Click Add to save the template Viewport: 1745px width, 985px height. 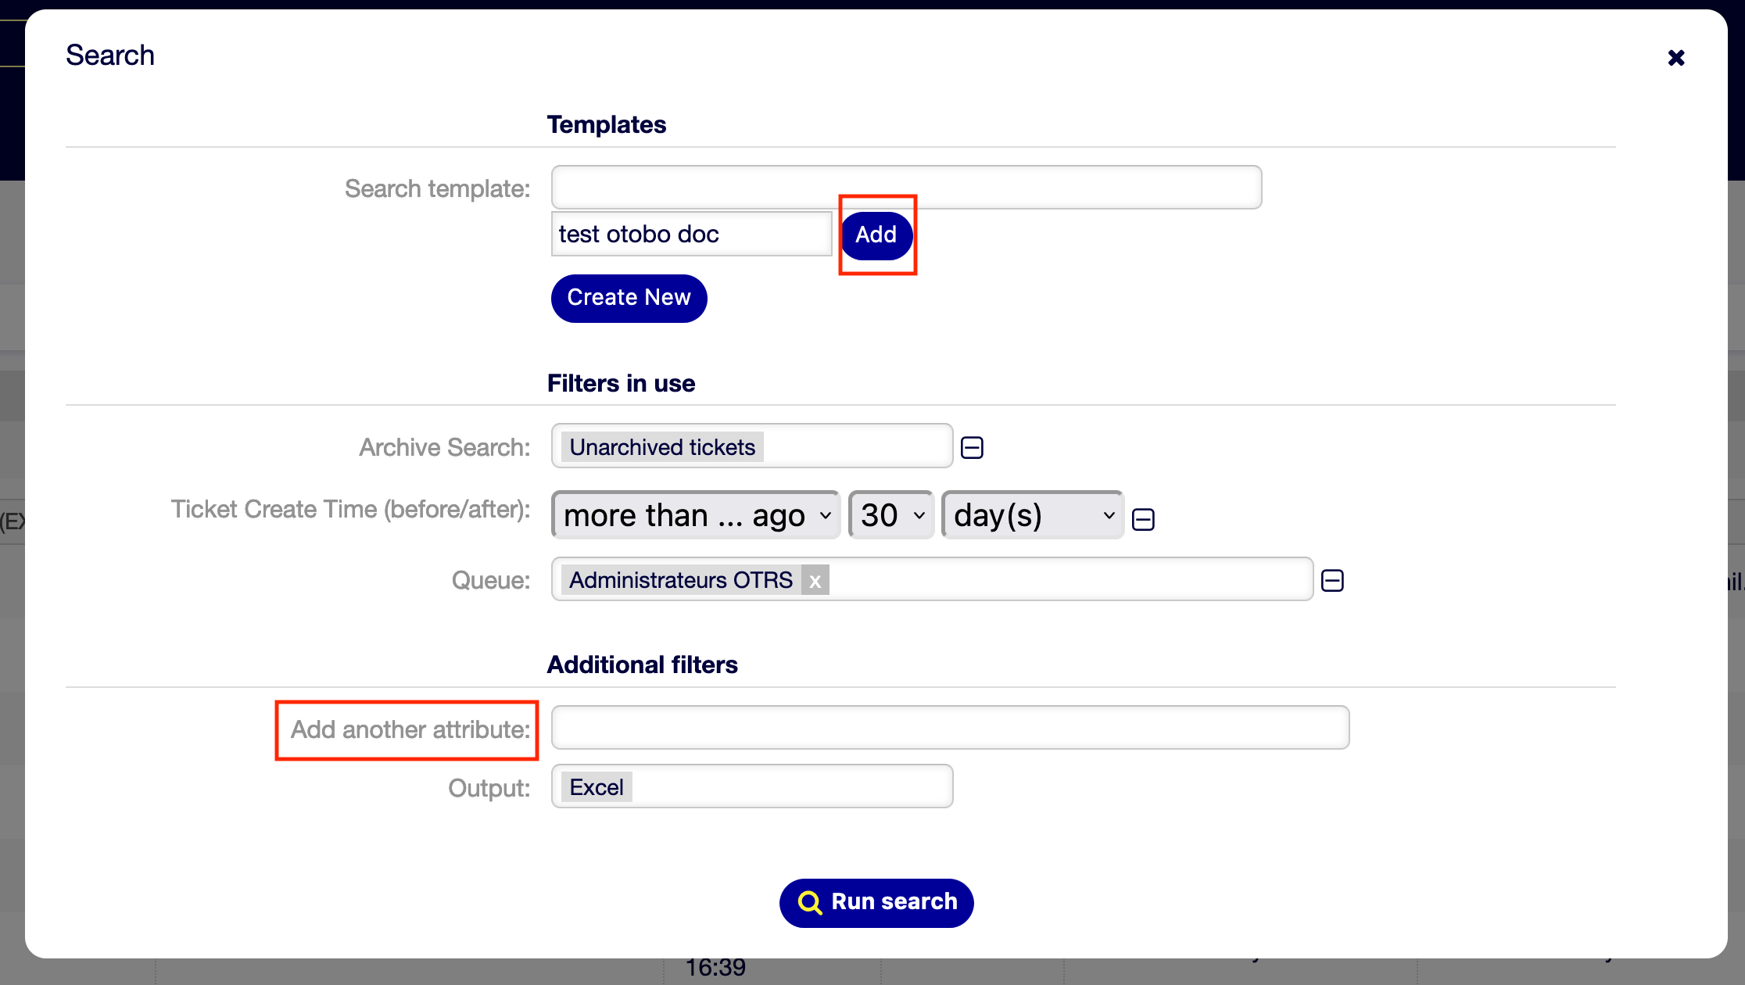pyautogui.click(x=876, y=235)
